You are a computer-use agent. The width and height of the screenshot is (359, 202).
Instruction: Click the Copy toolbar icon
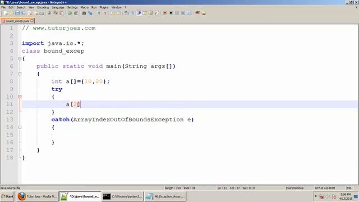point(56,13)
